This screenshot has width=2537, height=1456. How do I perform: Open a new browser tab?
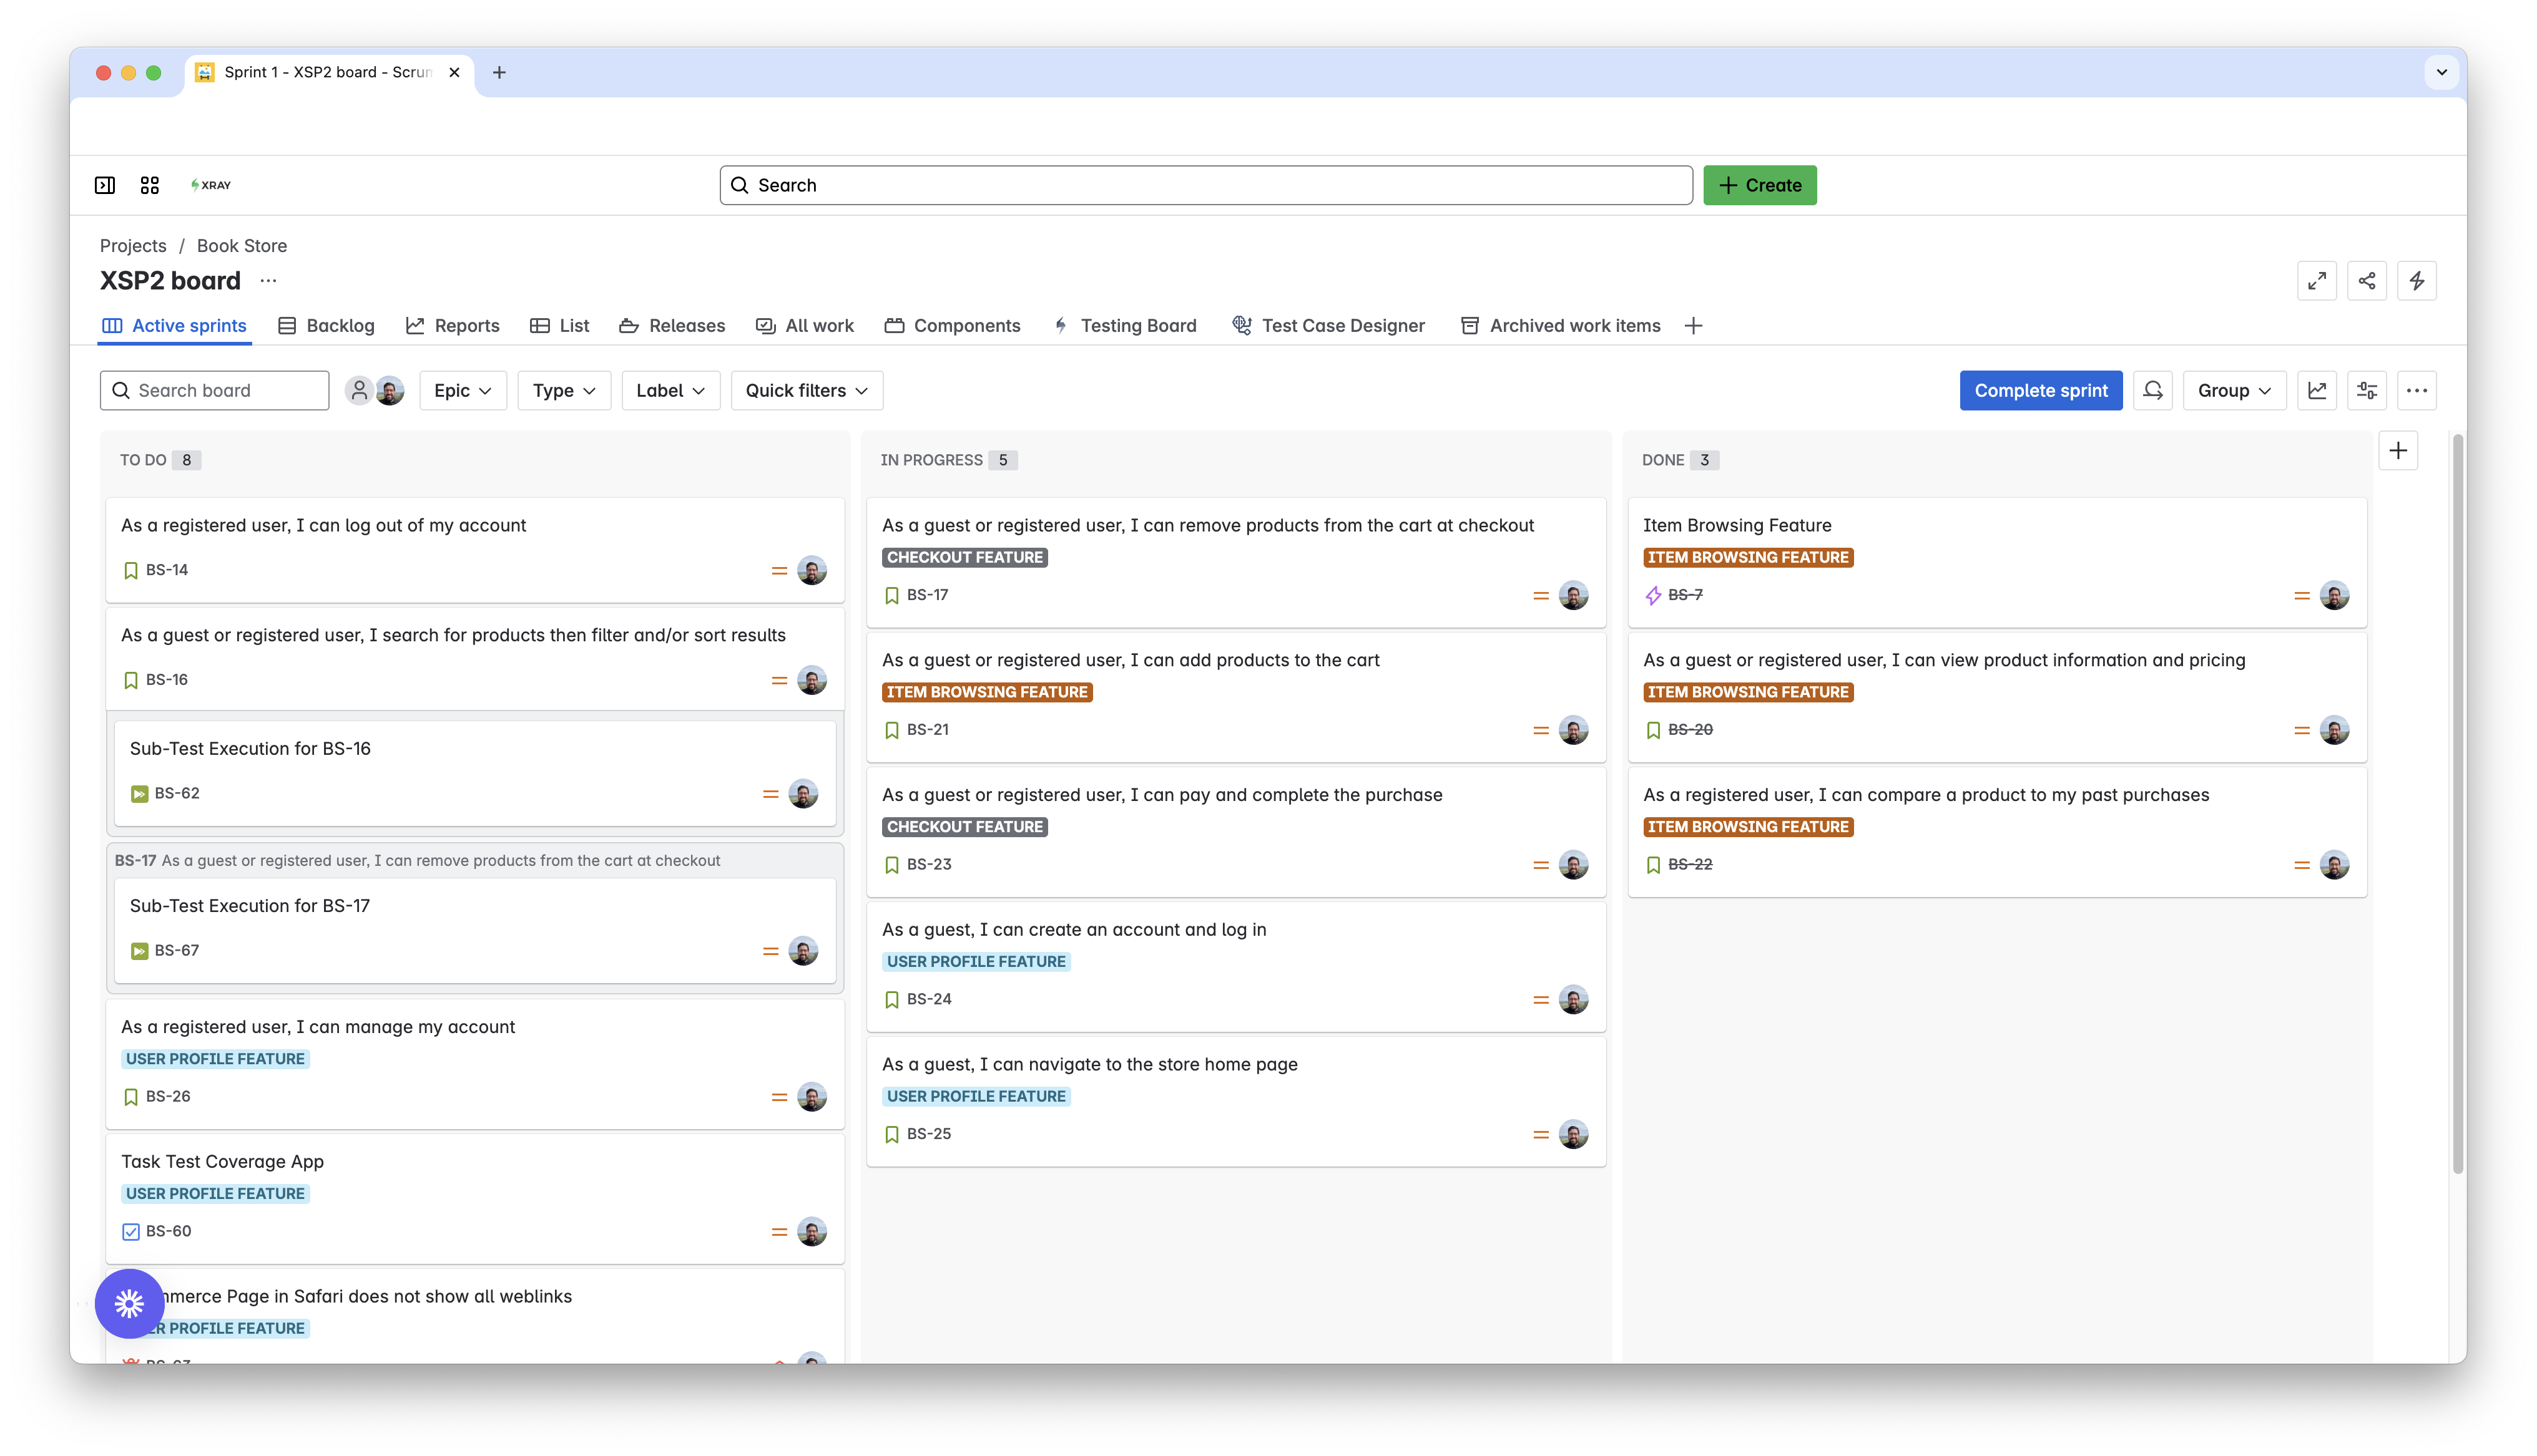[x=499, y=72]
